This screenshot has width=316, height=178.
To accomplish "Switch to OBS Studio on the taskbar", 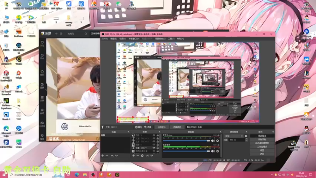I will (x=93, y=174).
